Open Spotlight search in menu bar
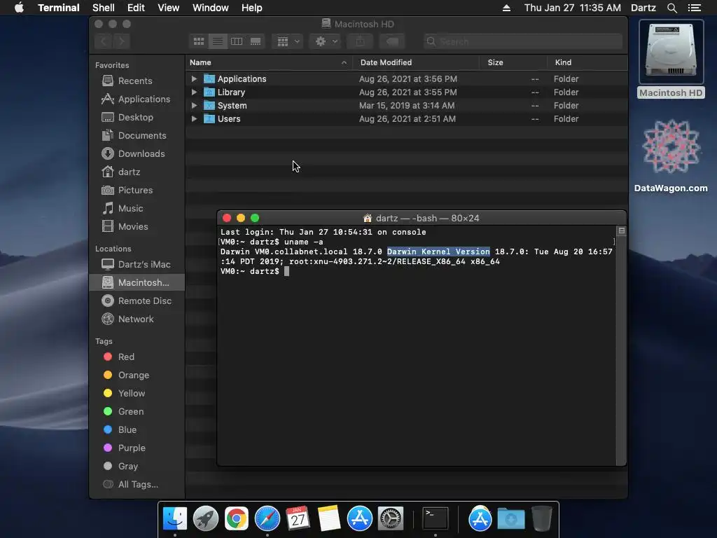The height and width of the screenshot is (538, 717). pyautogui.click(x=671, y=8)
